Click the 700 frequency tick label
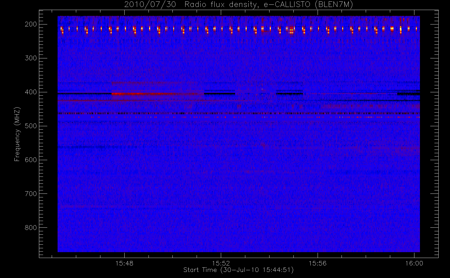 tap(31, 194)
